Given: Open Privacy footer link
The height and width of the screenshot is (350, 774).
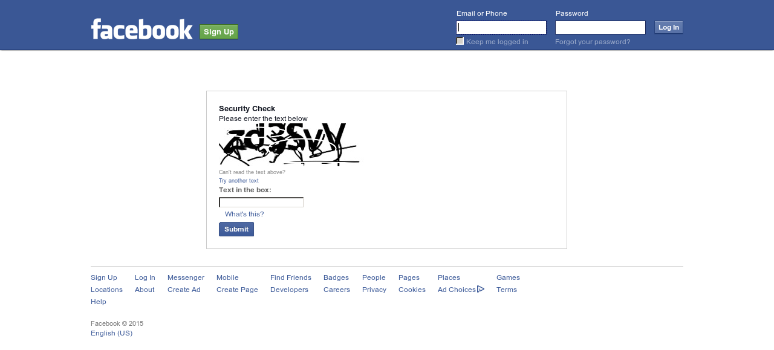Looking at the screenshot, I should 374,290.
